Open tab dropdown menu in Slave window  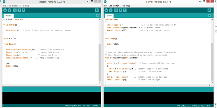[x=209, y=15]
